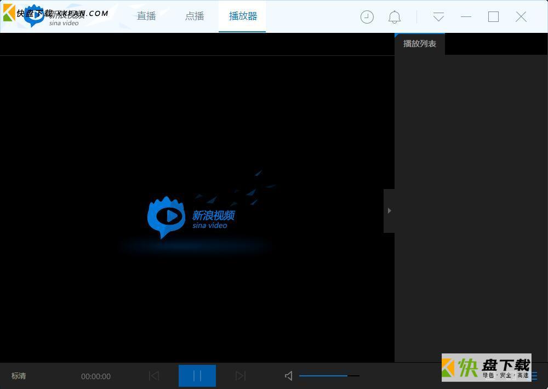
Task: Collapse the playlist panel with the arrow handle
Action: 389,211
